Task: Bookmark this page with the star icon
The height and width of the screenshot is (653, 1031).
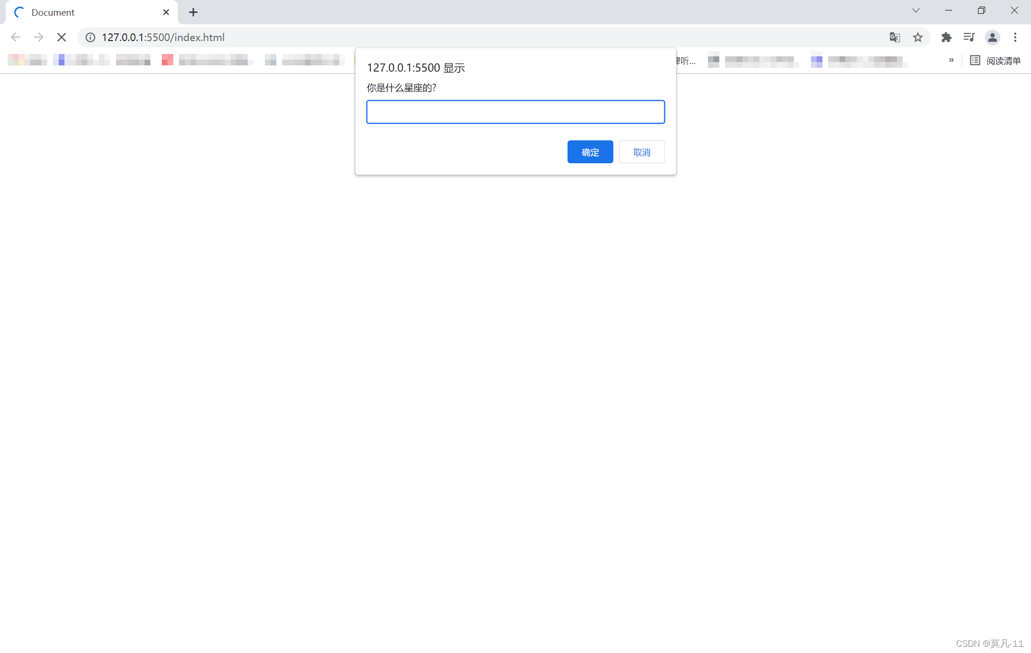Action: point(917,37)
